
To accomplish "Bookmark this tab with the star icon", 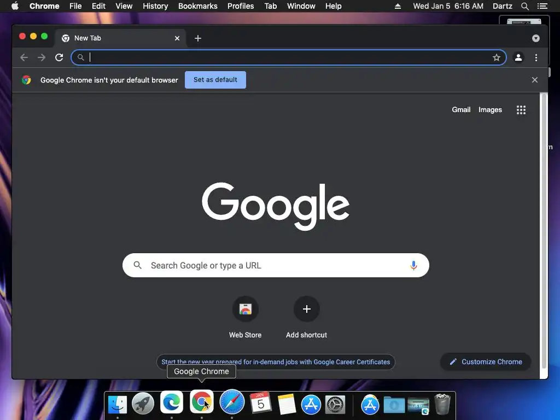I will [x=497, y=57].
